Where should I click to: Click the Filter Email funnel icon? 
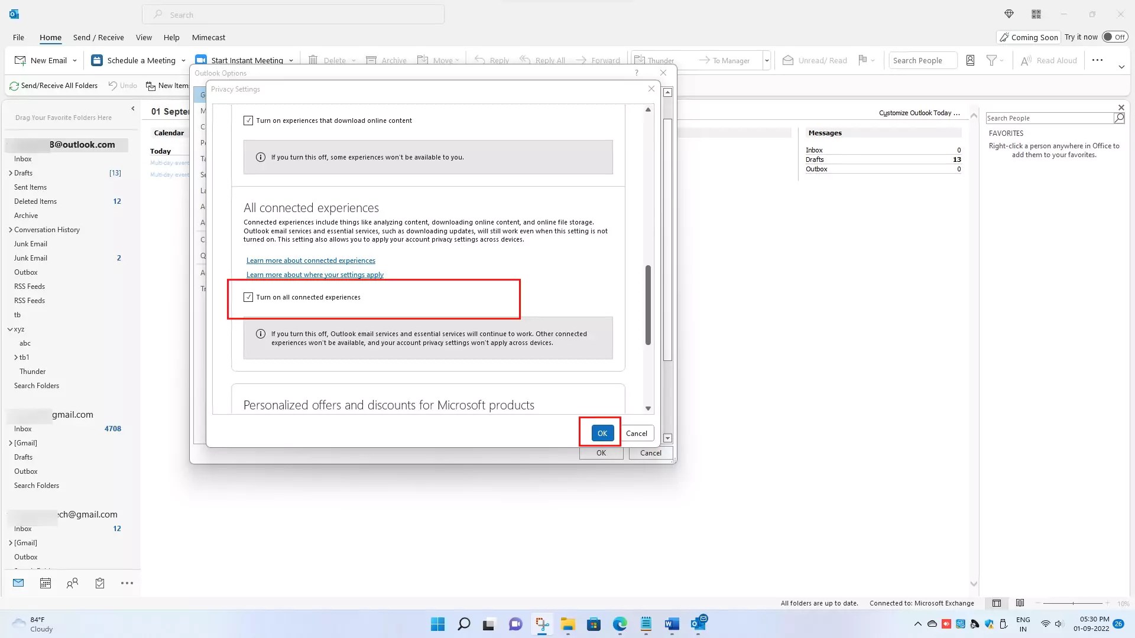pos(992,60)
